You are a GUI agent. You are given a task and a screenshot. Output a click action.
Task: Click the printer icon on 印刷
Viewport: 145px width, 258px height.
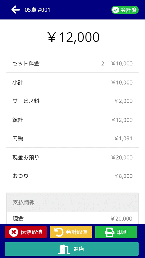[x=109, y=232]
